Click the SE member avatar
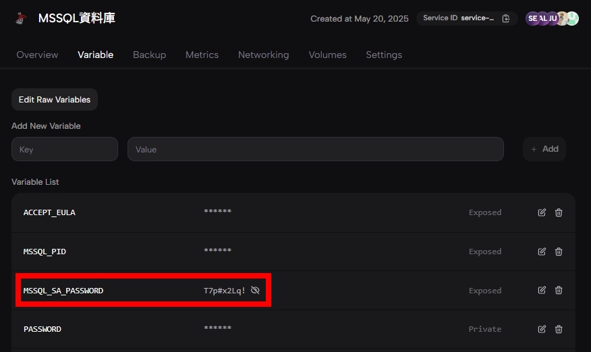The width and height of the screenshot is (591, 352). 532,18
